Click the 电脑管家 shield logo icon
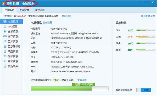Image resolution: width=157 pixels, height=96 pixels. click(3, 3)
